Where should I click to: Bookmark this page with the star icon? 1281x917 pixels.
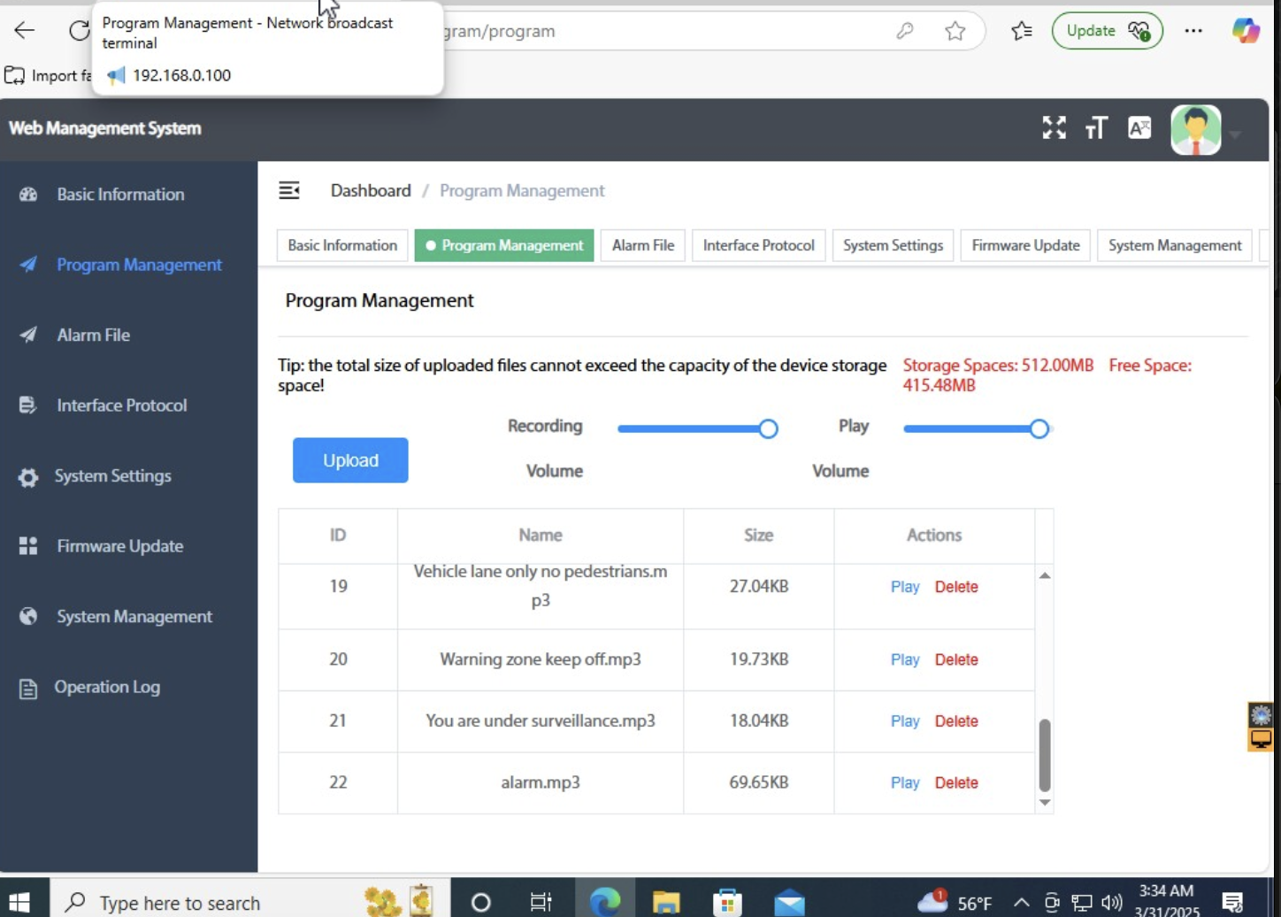(x=955, y=31)
